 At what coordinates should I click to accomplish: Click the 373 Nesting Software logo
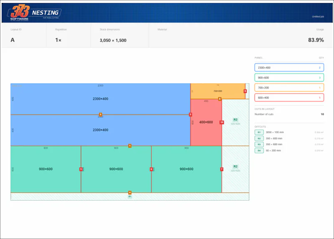[x=35, y=13]
